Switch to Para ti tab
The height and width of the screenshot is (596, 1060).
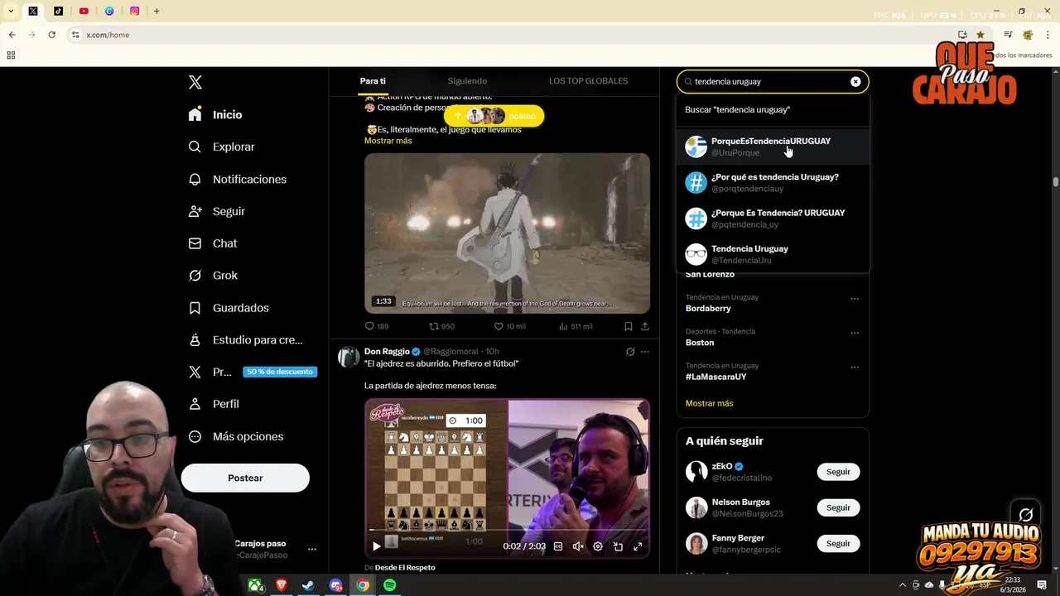tap(373, 81)
